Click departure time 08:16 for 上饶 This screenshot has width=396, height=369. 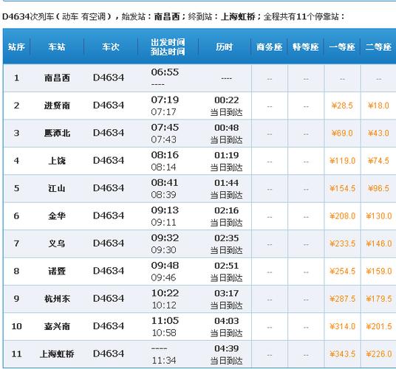165,155
